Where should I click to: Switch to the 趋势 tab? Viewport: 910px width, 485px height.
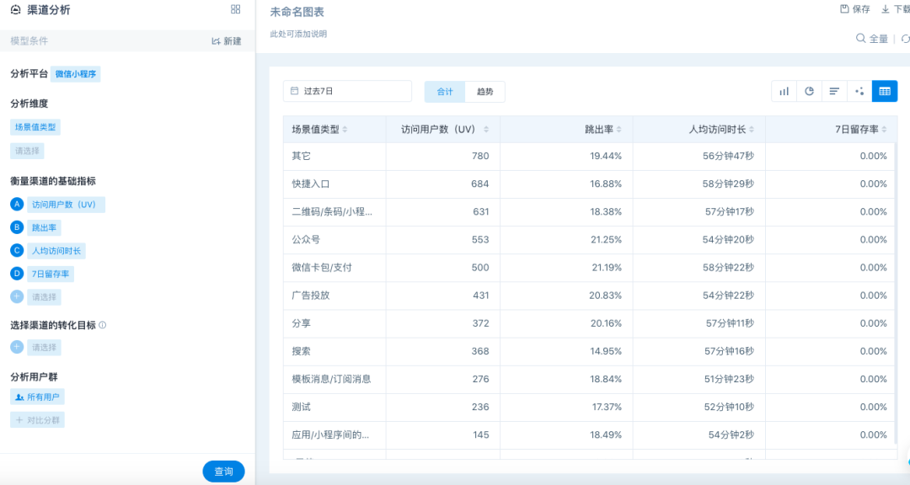coord(484,92)
